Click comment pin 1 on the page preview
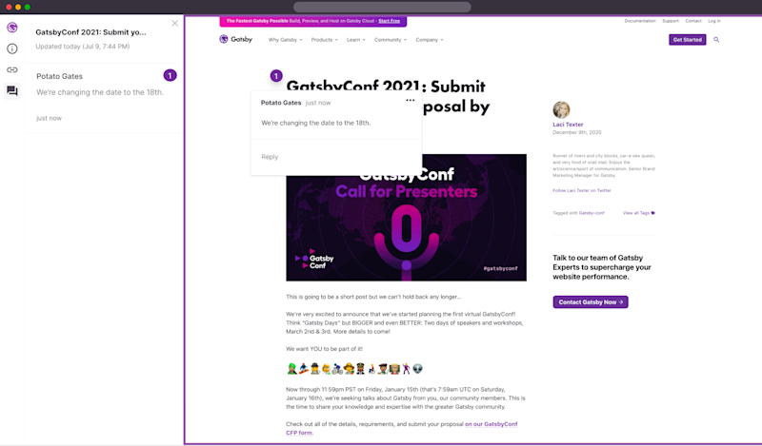 pyautogui.click(x=276, y=76)
